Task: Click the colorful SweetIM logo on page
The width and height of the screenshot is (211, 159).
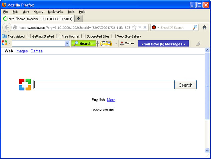Action: pos(25,84)
